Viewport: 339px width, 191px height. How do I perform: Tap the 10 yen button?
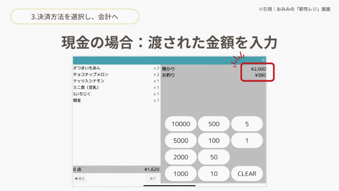pyautogui.click(x=214, y=174)
